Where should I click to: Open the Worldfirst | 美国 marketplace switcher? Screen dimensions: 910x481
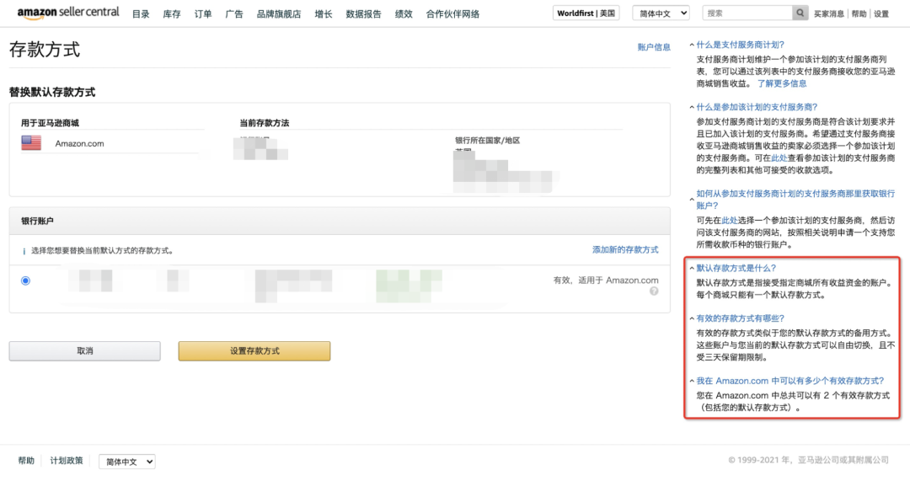[586, 13]
